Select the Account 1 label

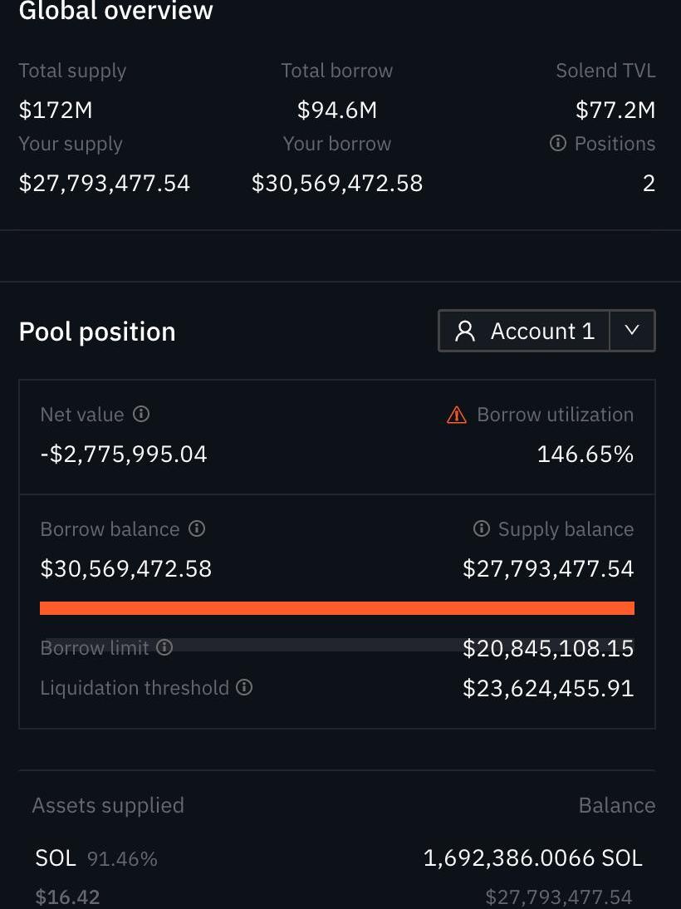coord(542,332)
